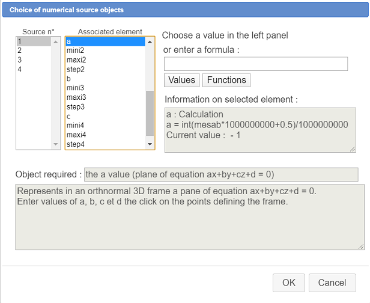Choose element b in the Associated element list
Screen dimensions: 370x303
click(x=106, y=78)
